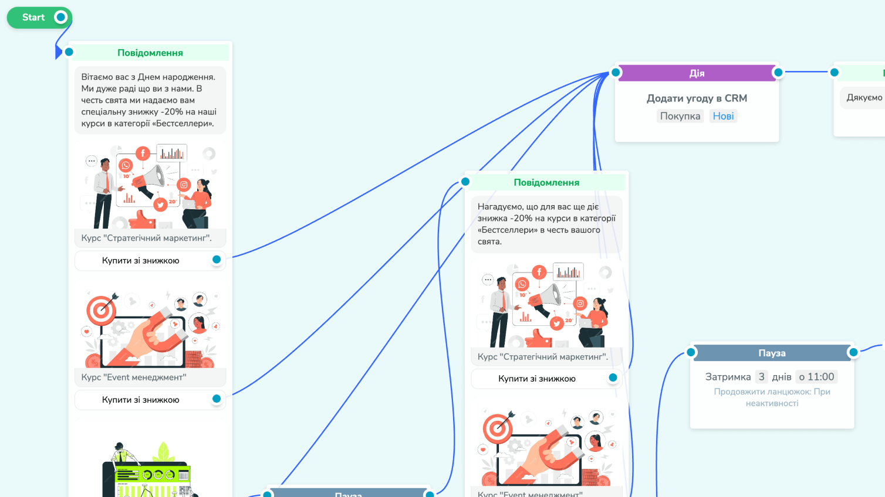
Task: Click the Нагадуємо reminder text
Action: (x=546, y=224)
